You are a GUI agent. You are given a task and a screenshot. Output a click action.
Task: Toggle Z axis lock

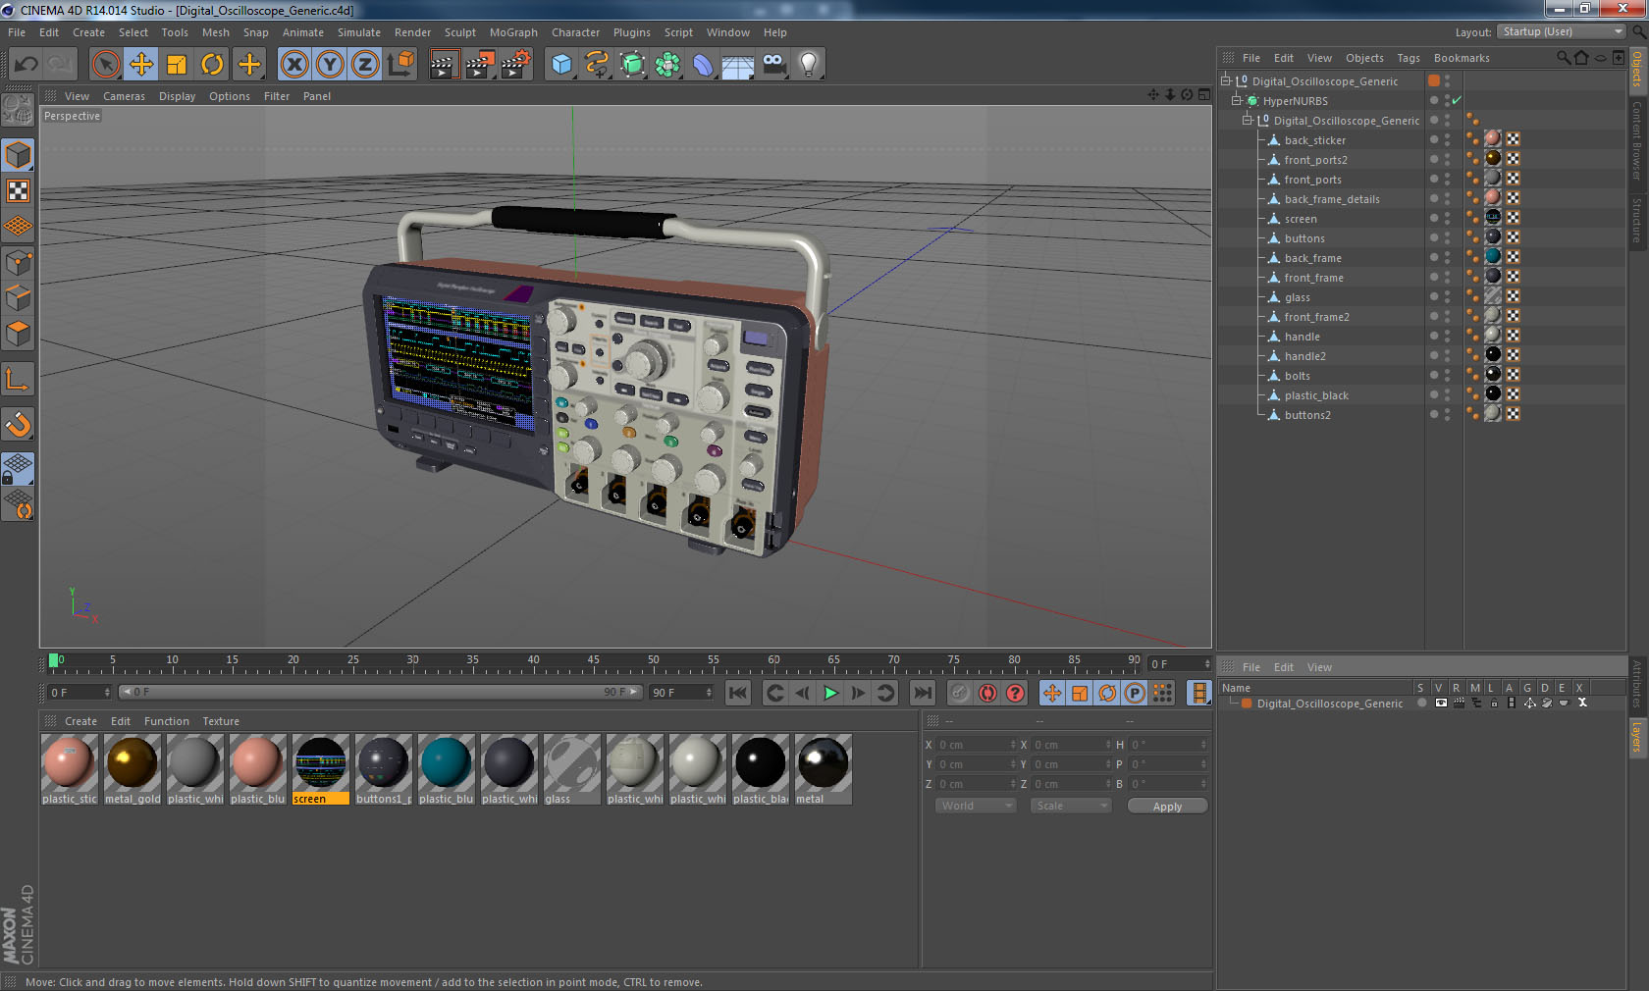365,65
